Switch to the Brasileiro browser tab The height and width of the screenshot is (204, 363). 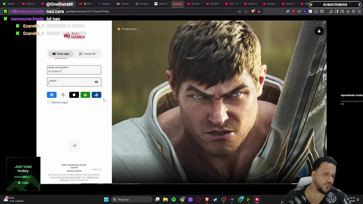point(194,4)
